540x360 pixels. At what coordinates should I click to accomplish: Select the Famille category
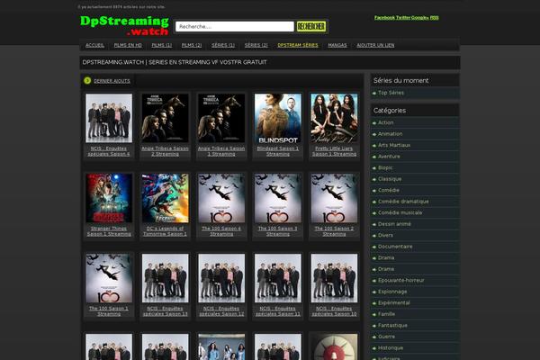tap(386, 314)
